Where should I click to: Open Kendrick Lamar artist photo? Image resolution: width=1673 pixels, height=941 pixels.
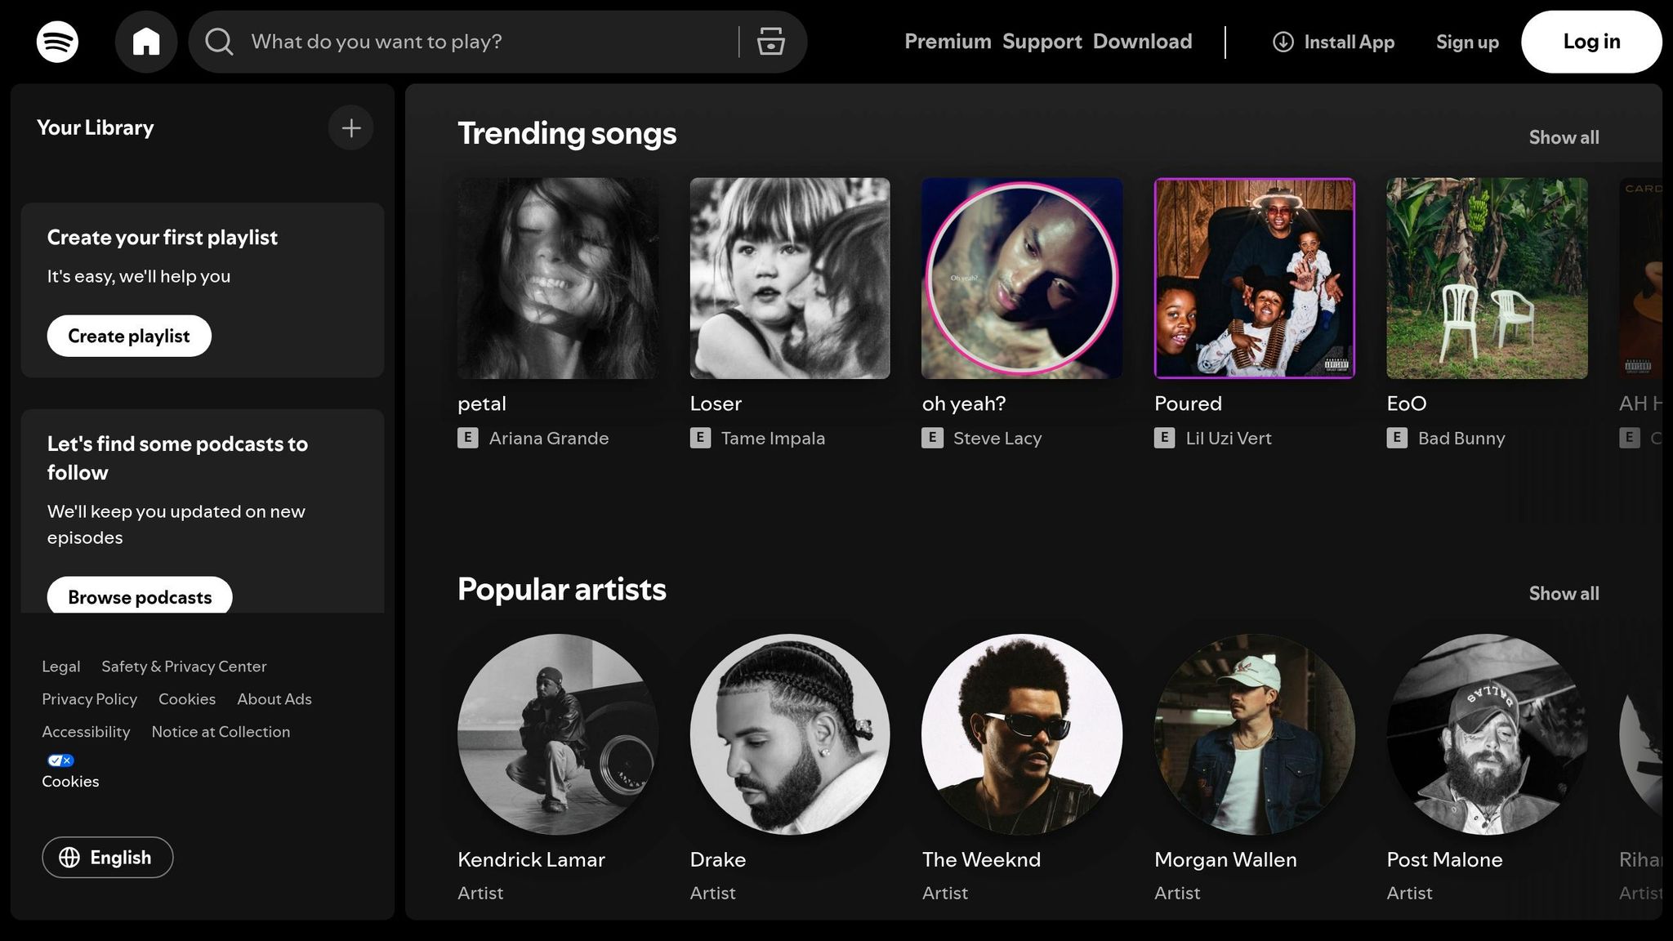(558, 734)
